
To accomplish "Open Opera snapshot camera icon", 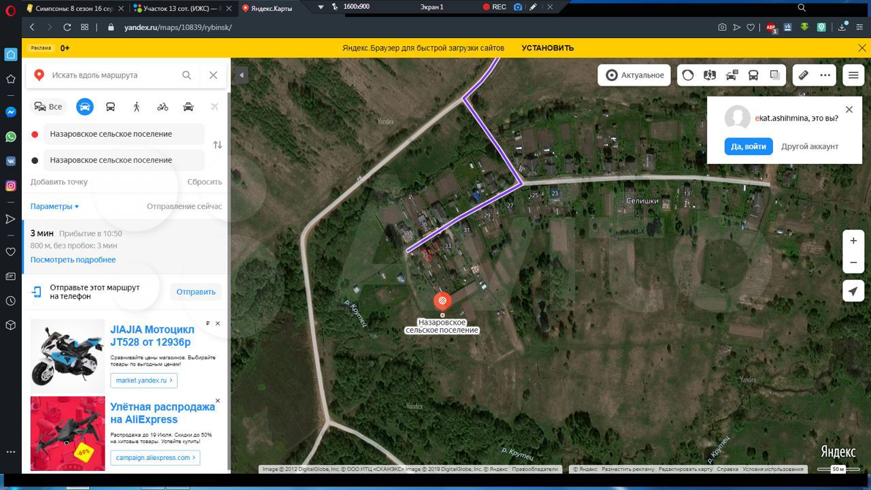I will [x=722, y=27].
